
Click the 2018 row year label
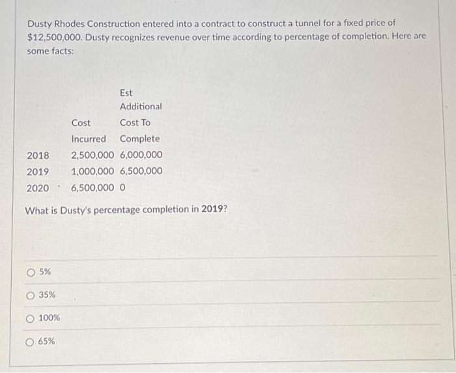tap(38, 155)
